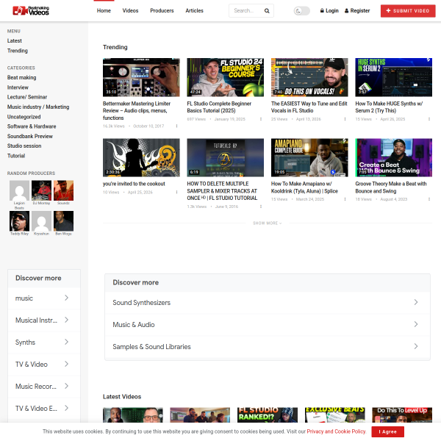Open the Articles menu item

(x=194, y=11)
